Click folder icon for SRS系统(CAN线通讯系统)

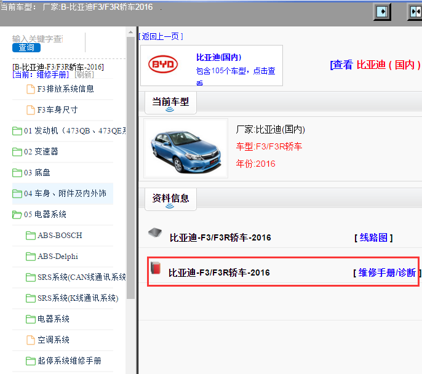(30, 277)
